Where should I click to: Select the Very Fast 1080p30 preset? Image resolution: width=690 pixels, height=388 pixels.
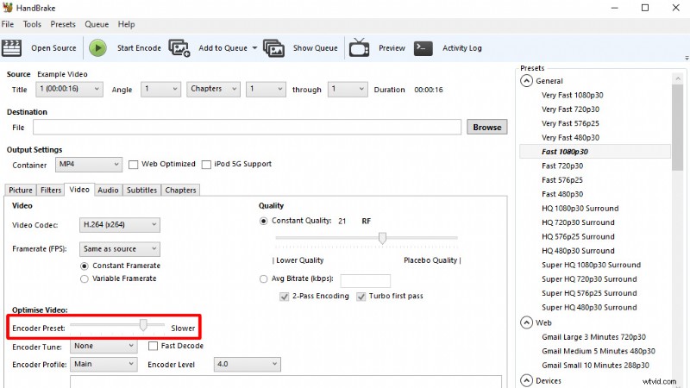pyautogui.click(x=573, y=95)
